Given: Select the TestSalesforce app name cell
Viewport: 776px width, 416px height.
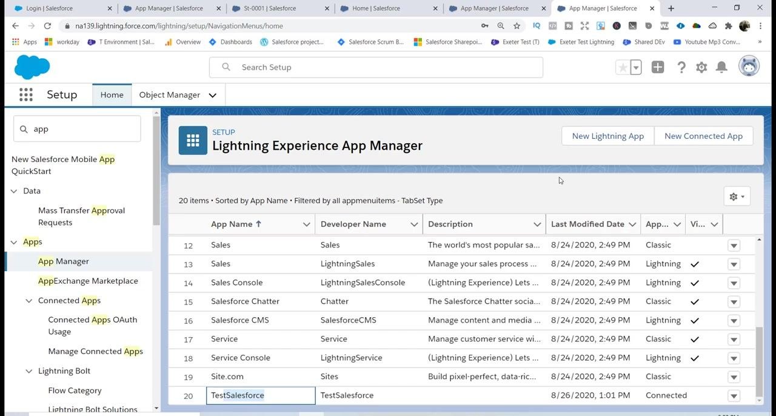Looking at the screenshot, I should tap(261, 395).
